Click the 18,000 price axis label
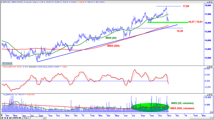 [x=208, y=5]
